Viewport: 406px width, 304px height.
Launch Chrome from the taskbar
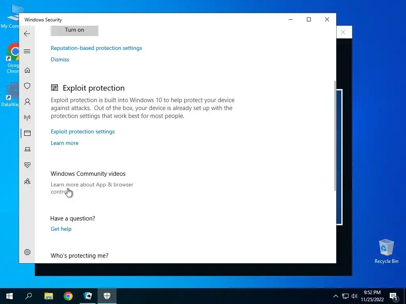coord(68,296)
